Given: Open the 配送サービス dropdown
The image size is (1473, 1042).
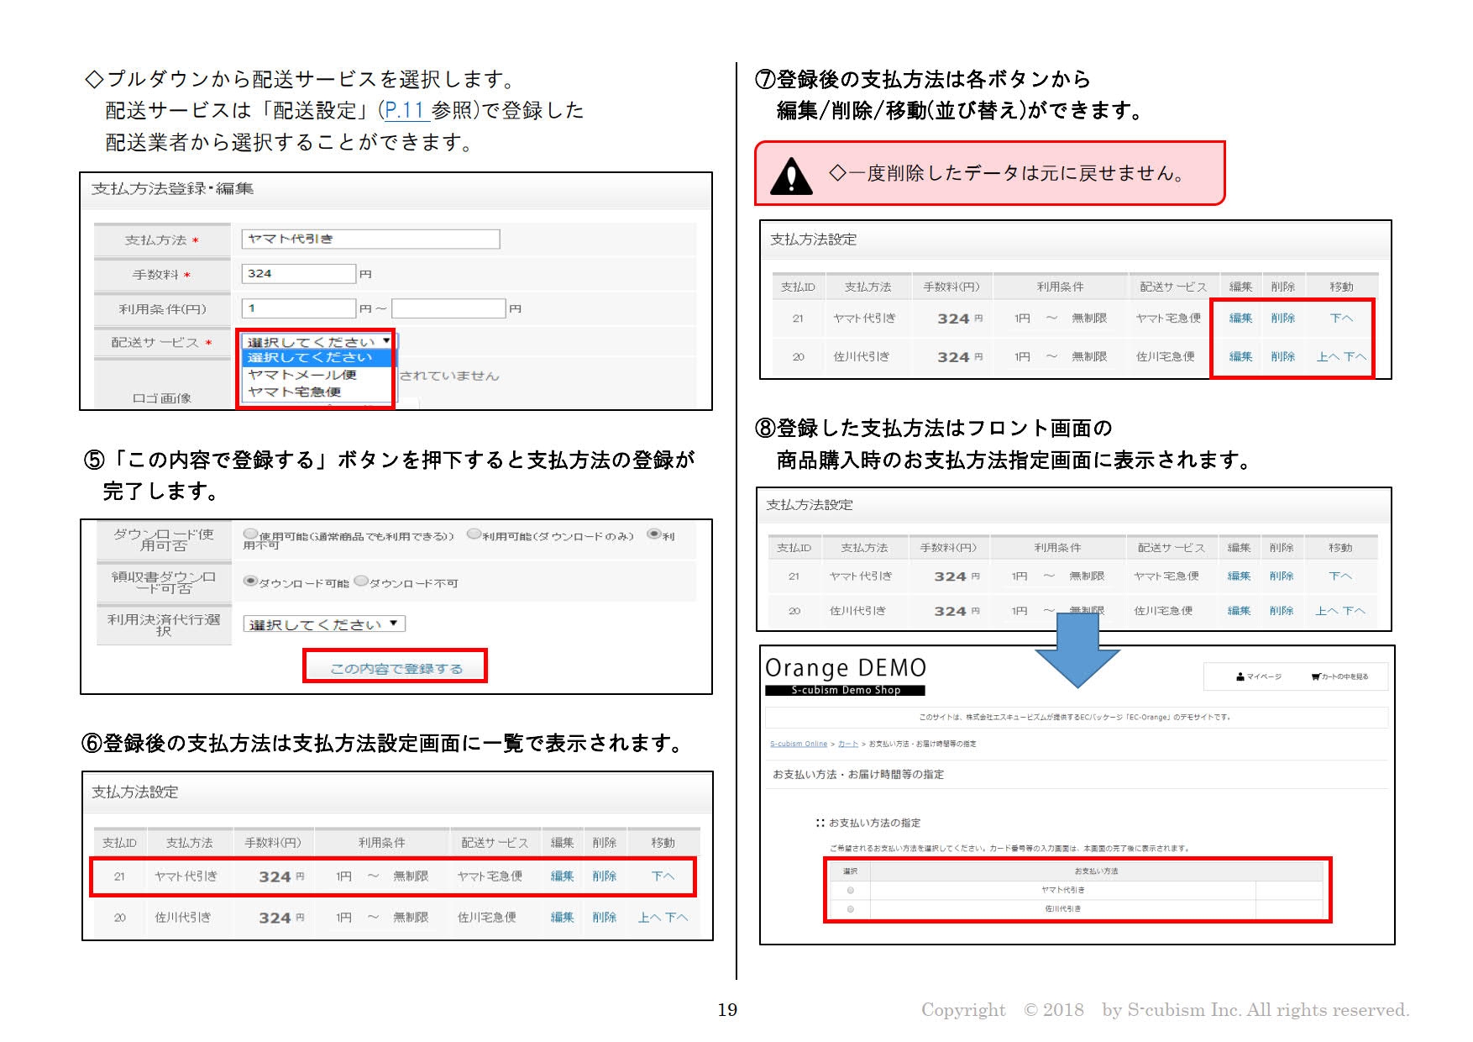Looking at the screenshot, I should click(317, 342).
